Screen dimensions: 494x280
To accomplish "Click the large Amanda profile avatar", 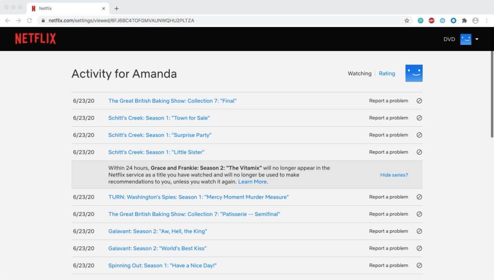I will point(413,73).
